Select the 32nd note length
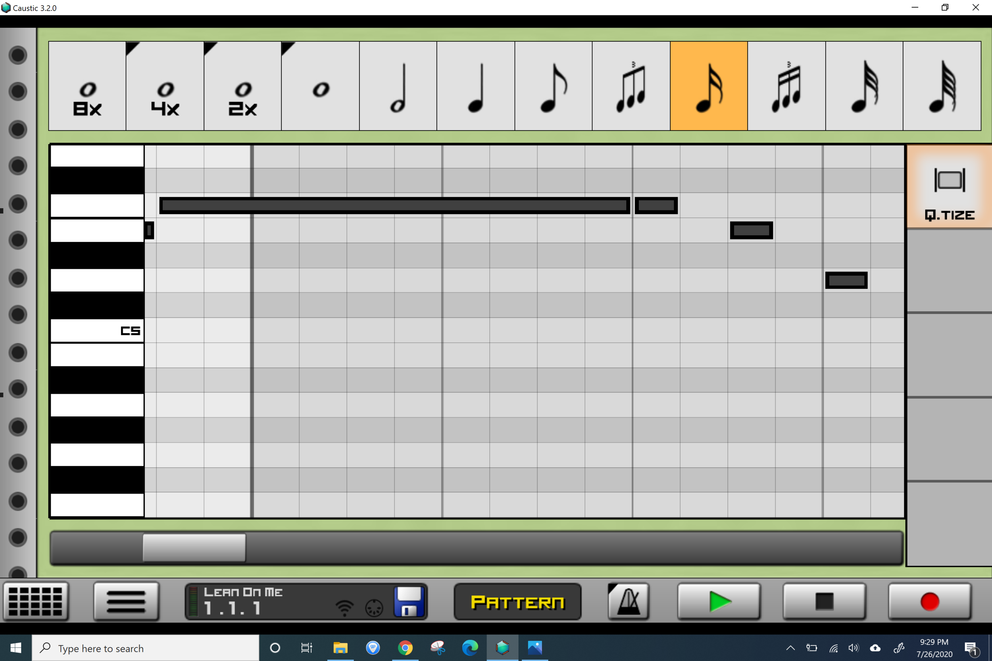 864,86
